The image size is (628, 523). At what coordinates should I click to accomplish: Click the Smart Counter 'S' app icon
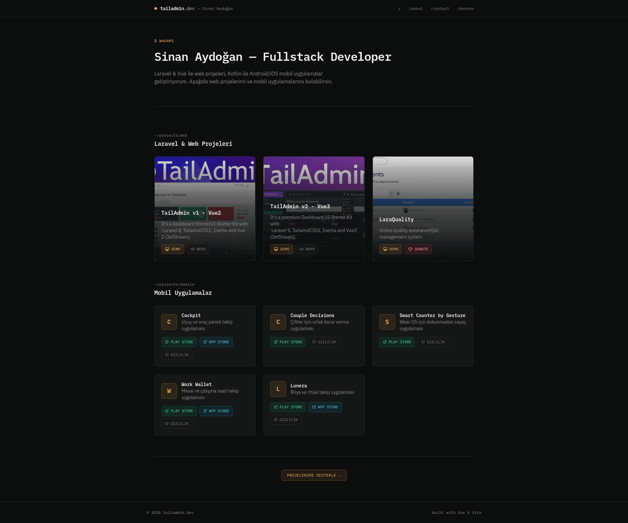pyautogui.click(x=387, y=322)
